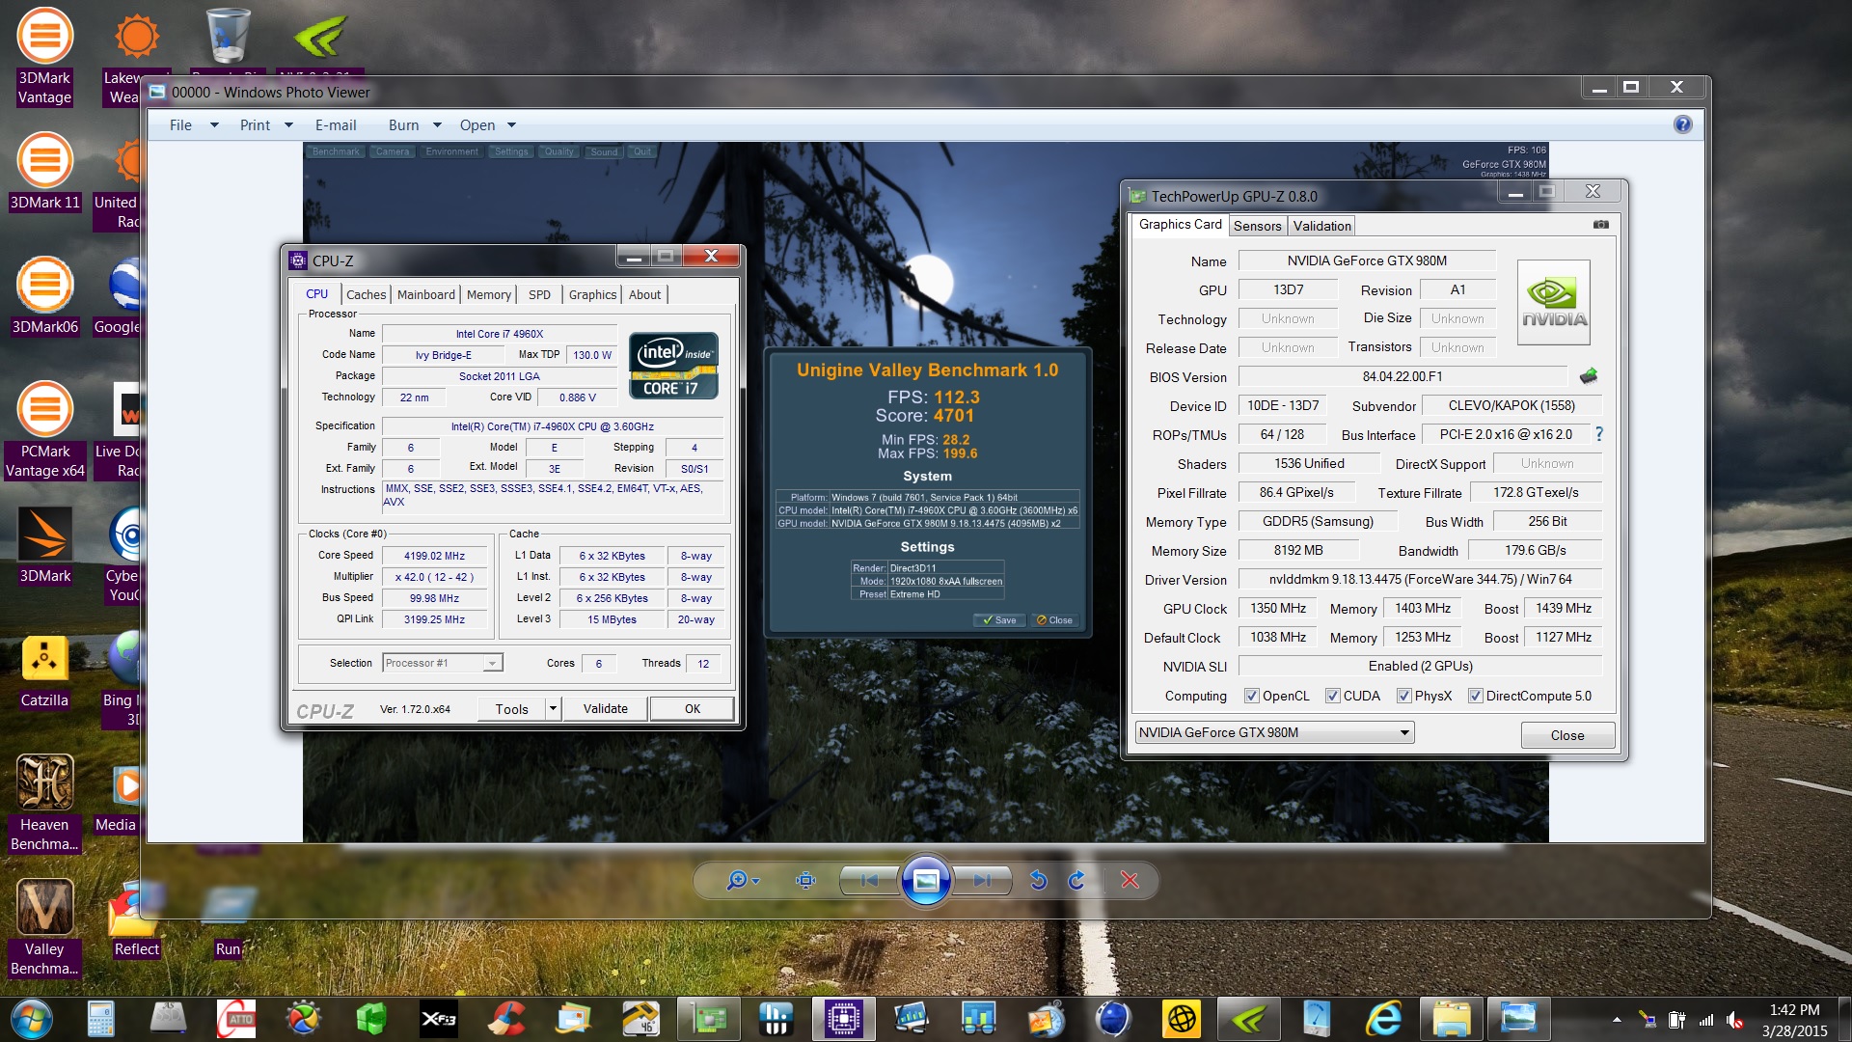Viewport: 1852px width, 1042px height.
Task: Click E-mail in Photo Viewer toolbar
Action: click(336, 124)
